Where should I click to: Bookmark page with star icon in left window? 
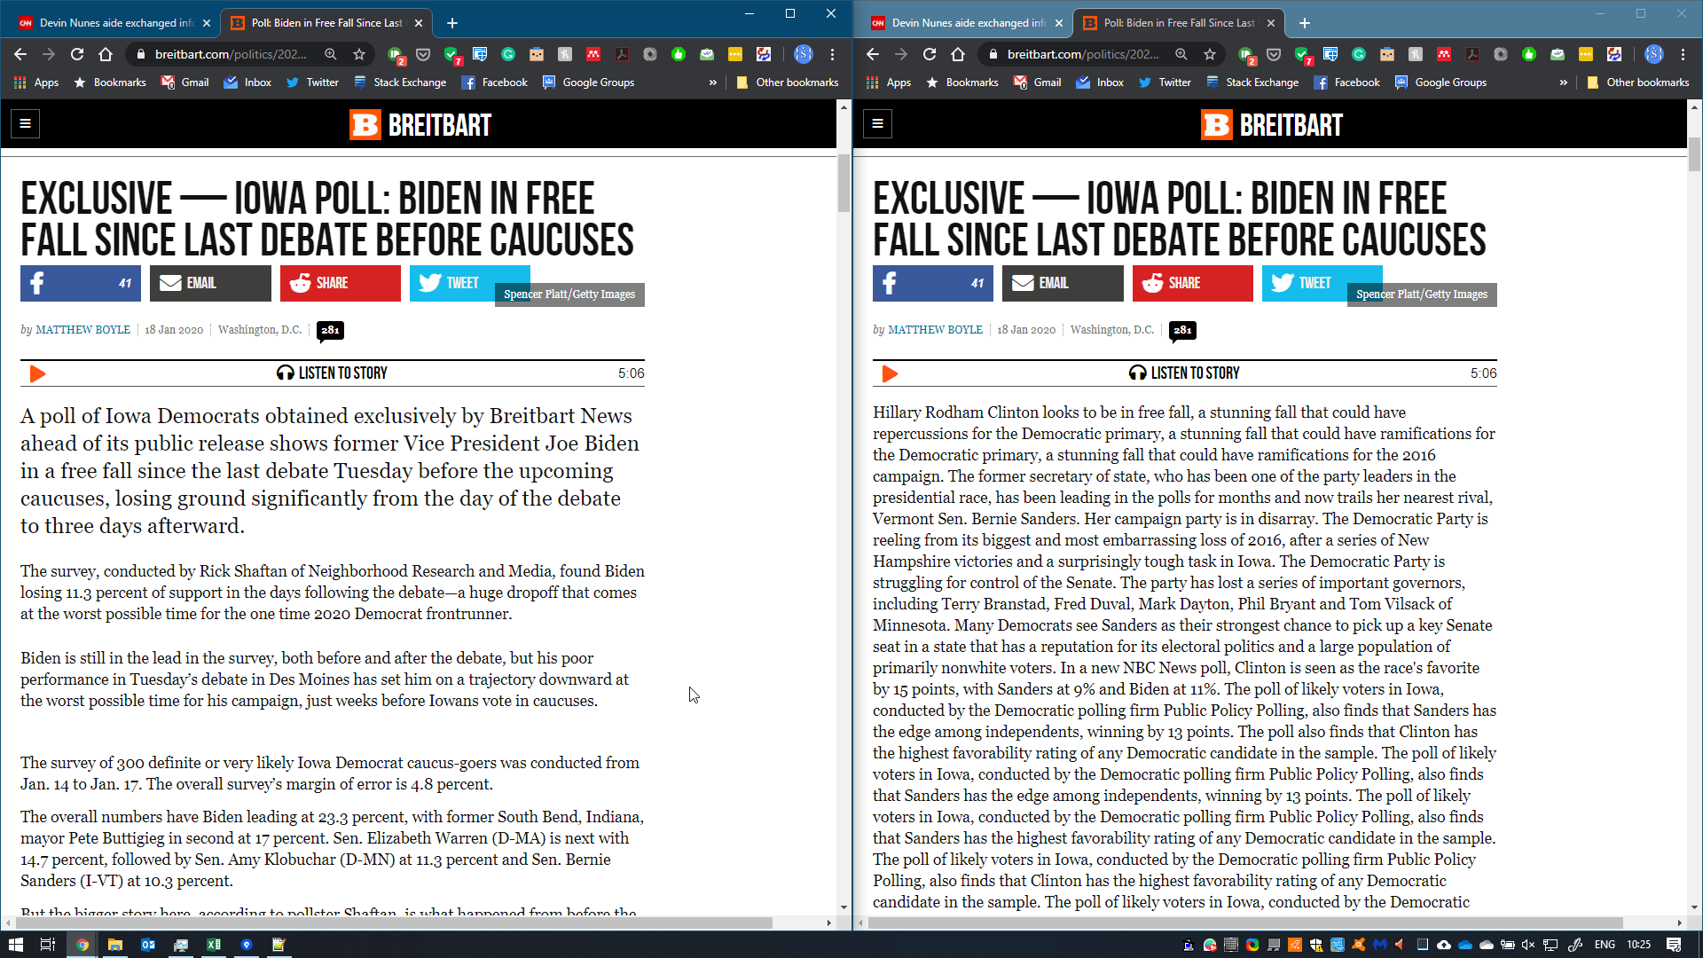(x=359, y=54)
